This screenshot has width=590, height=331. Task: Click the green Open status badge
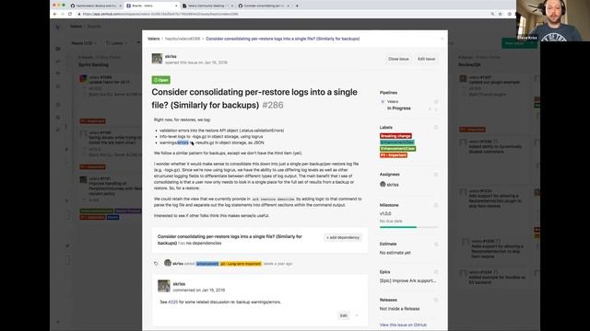[160, 80]
